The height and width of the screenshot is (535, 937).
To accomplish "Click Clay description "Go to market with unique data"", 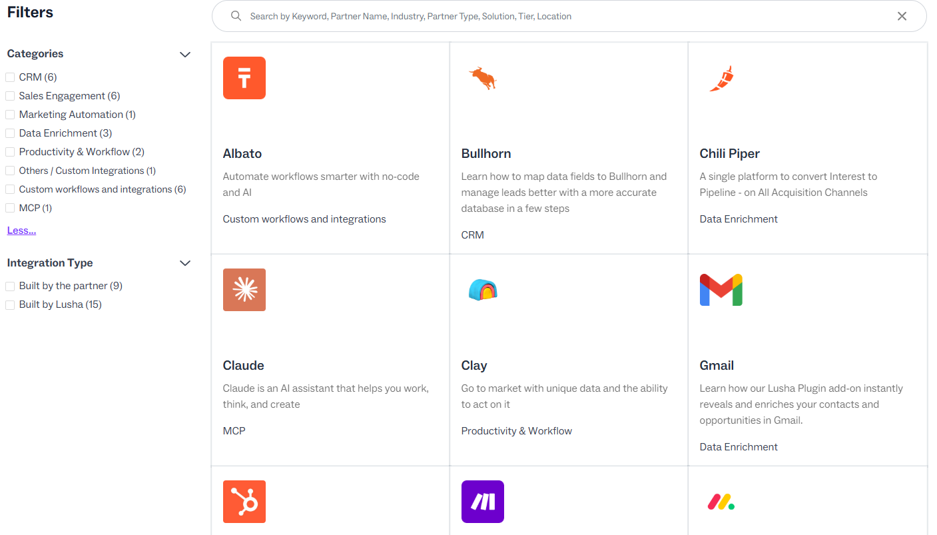I will (x=565, y=396).
